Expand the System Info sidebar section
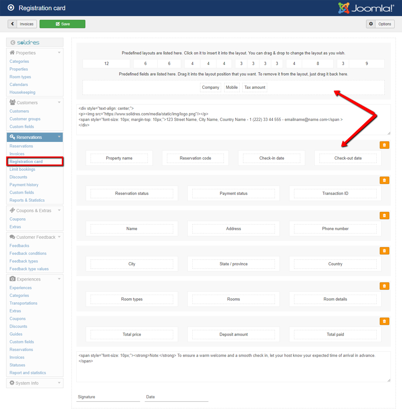This screenshot has height=412, width=402. click(59, 383)
